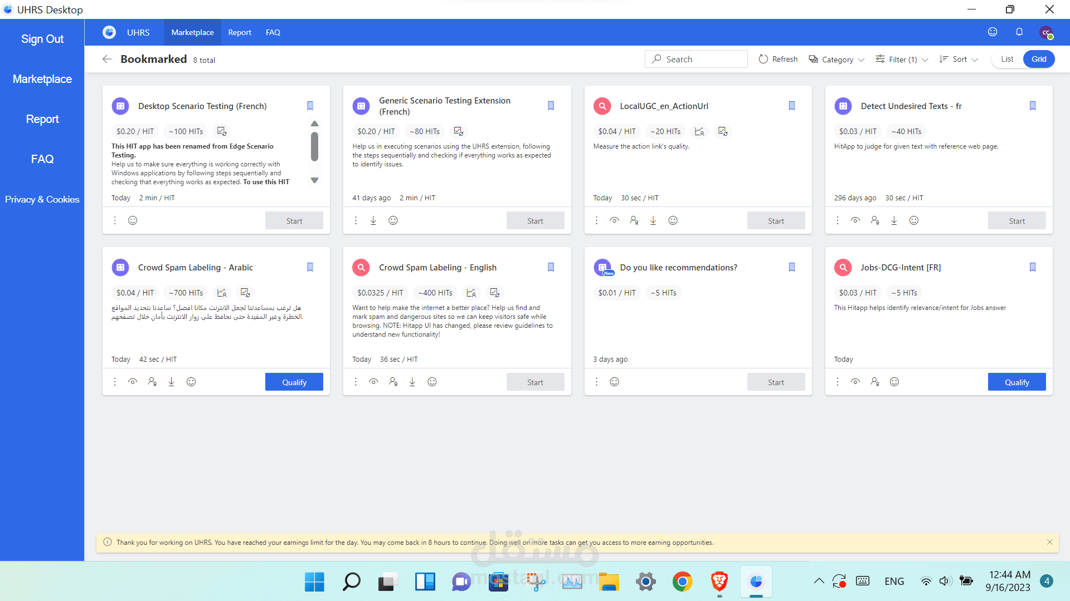Screen dimensions: 1070x601
Task: Remove bookmark from Generic Scenario Testing Extension
Action: [551, 106]
